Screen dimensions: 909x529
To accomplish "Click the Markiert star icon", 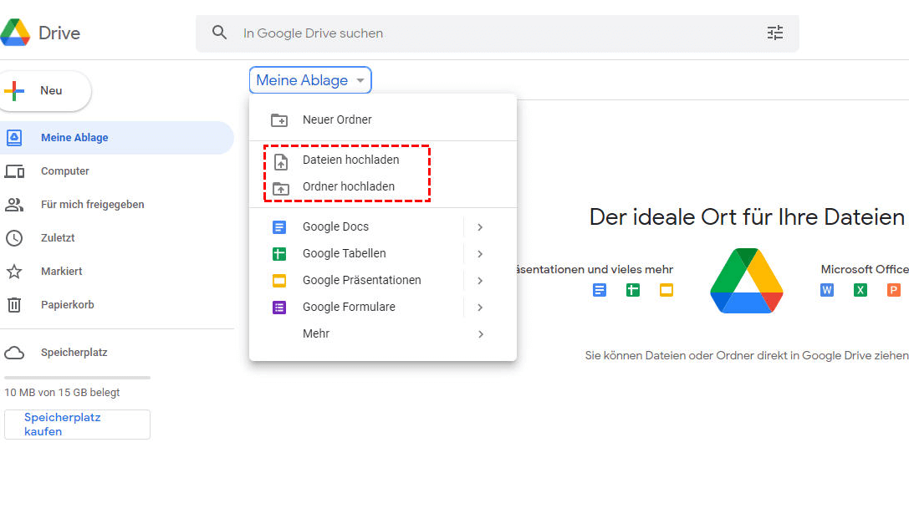I will point(14,272).
